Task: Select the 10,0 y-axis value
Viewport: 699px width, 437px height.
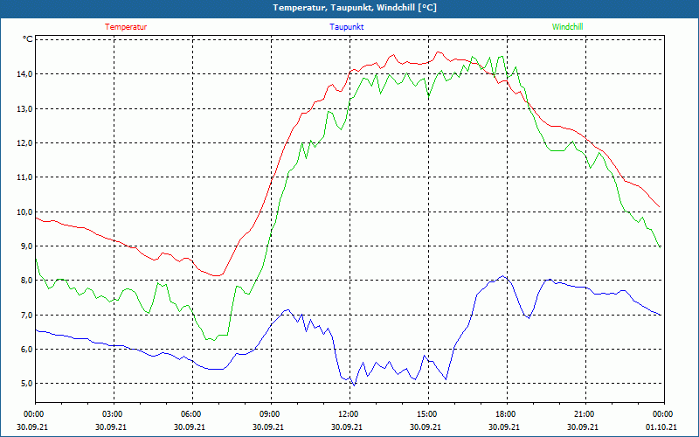Action: point(24,212)
